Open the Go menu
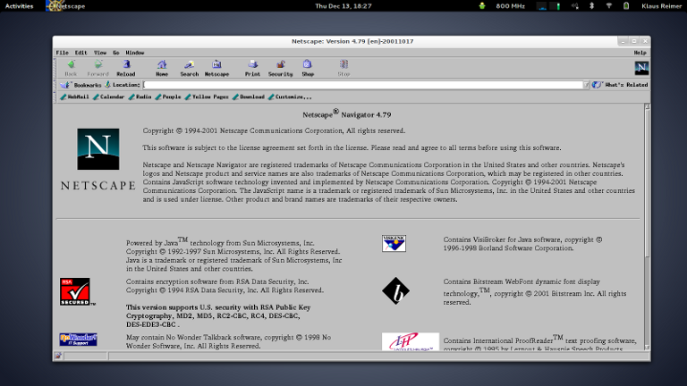 pyautogui.click(x=116, y=53)
